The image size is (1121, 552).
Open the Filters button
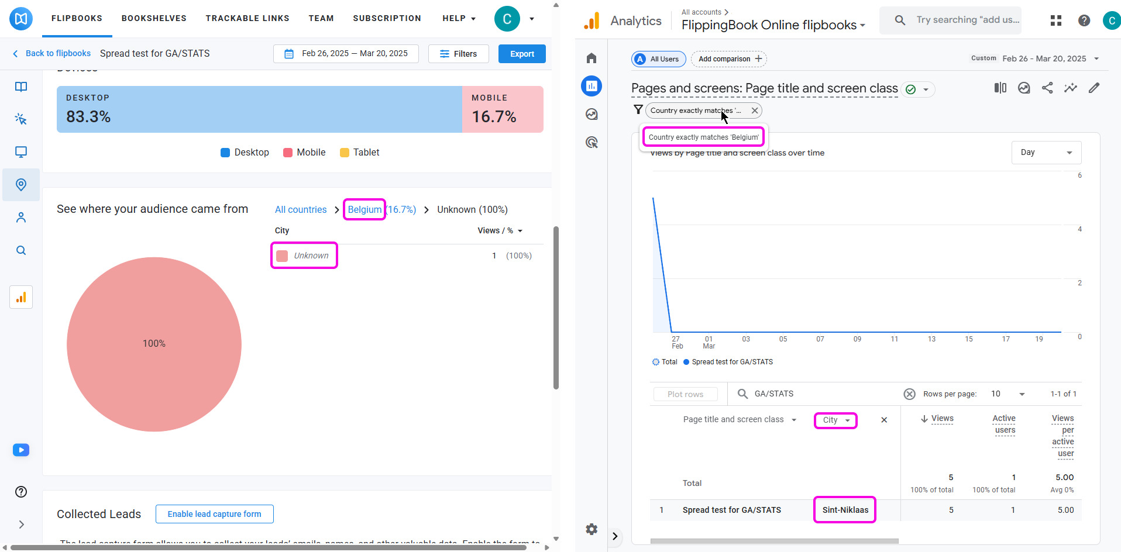click(458, 54)
